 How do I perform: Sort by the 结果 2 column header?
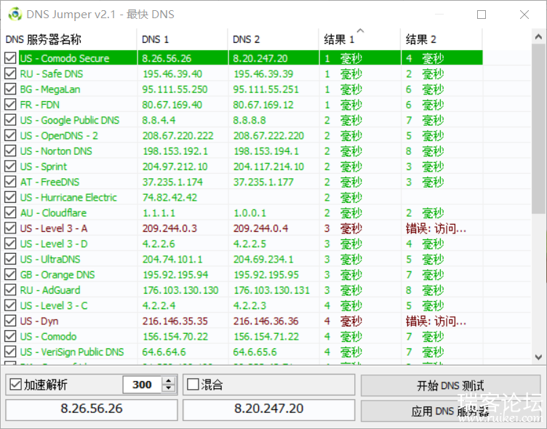tap(442, 39)
